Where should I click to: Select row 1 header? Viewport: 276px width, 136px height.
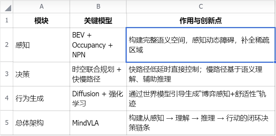click(6, 20)
